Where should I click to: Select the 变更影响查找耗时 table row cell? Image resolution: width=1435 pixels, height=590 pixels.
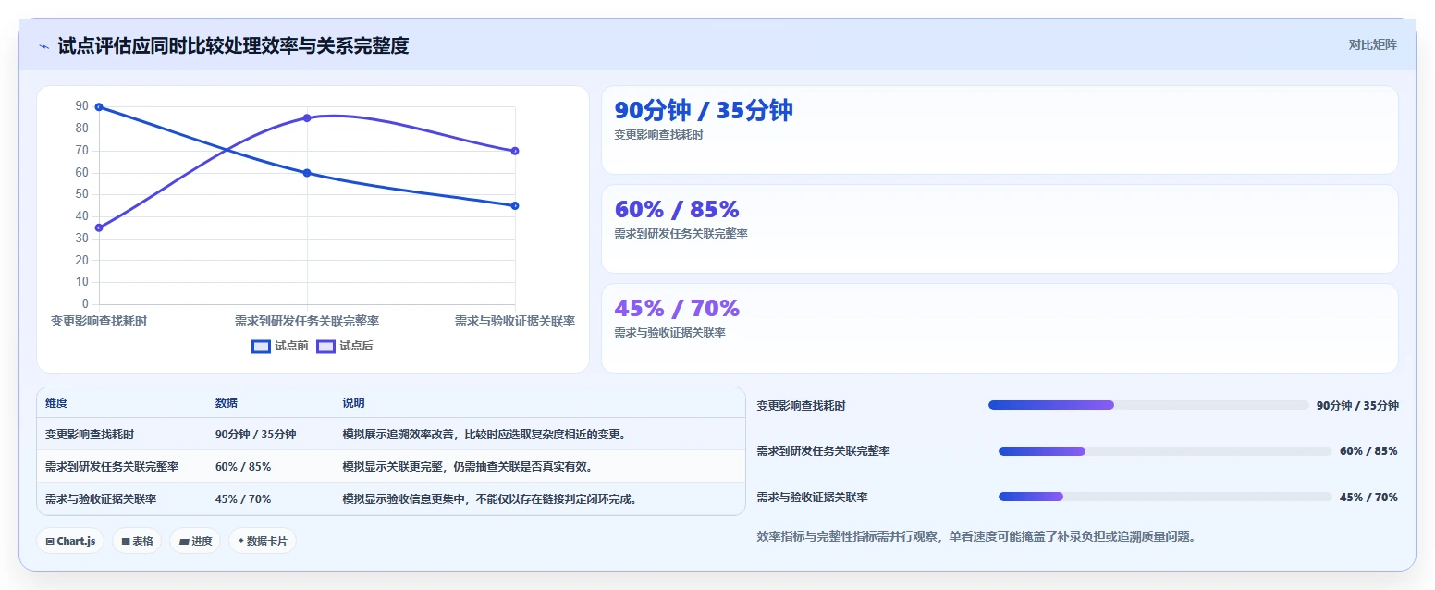pos(90,435)
